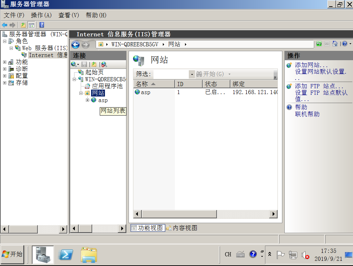Open the 筛选 filter dropdown arrow

(192, 74)
